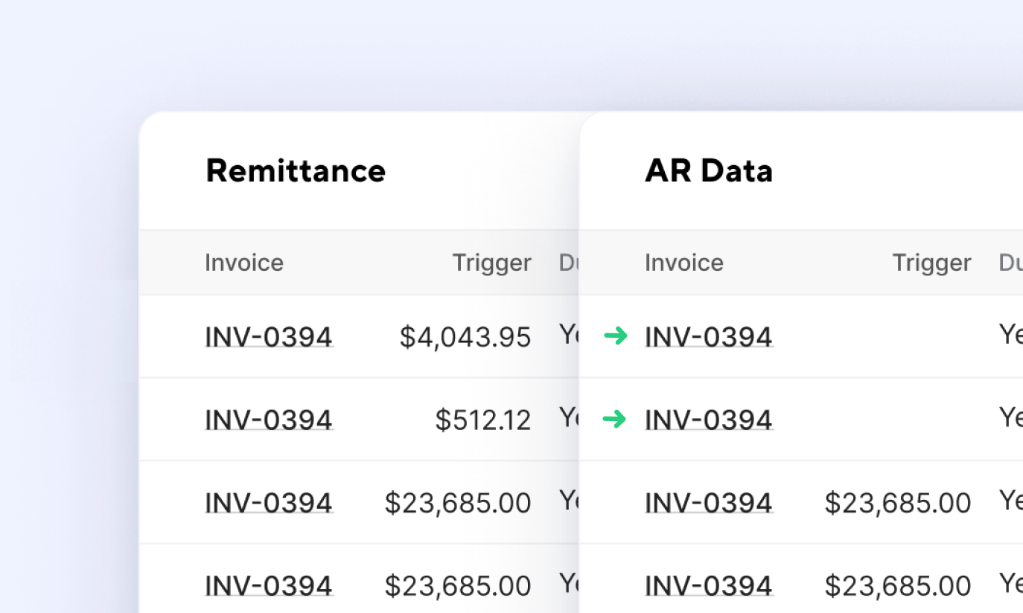Open third INV-0394 link in AR Data table
This screenshot has height=613, width=1023.
[709, 503]
